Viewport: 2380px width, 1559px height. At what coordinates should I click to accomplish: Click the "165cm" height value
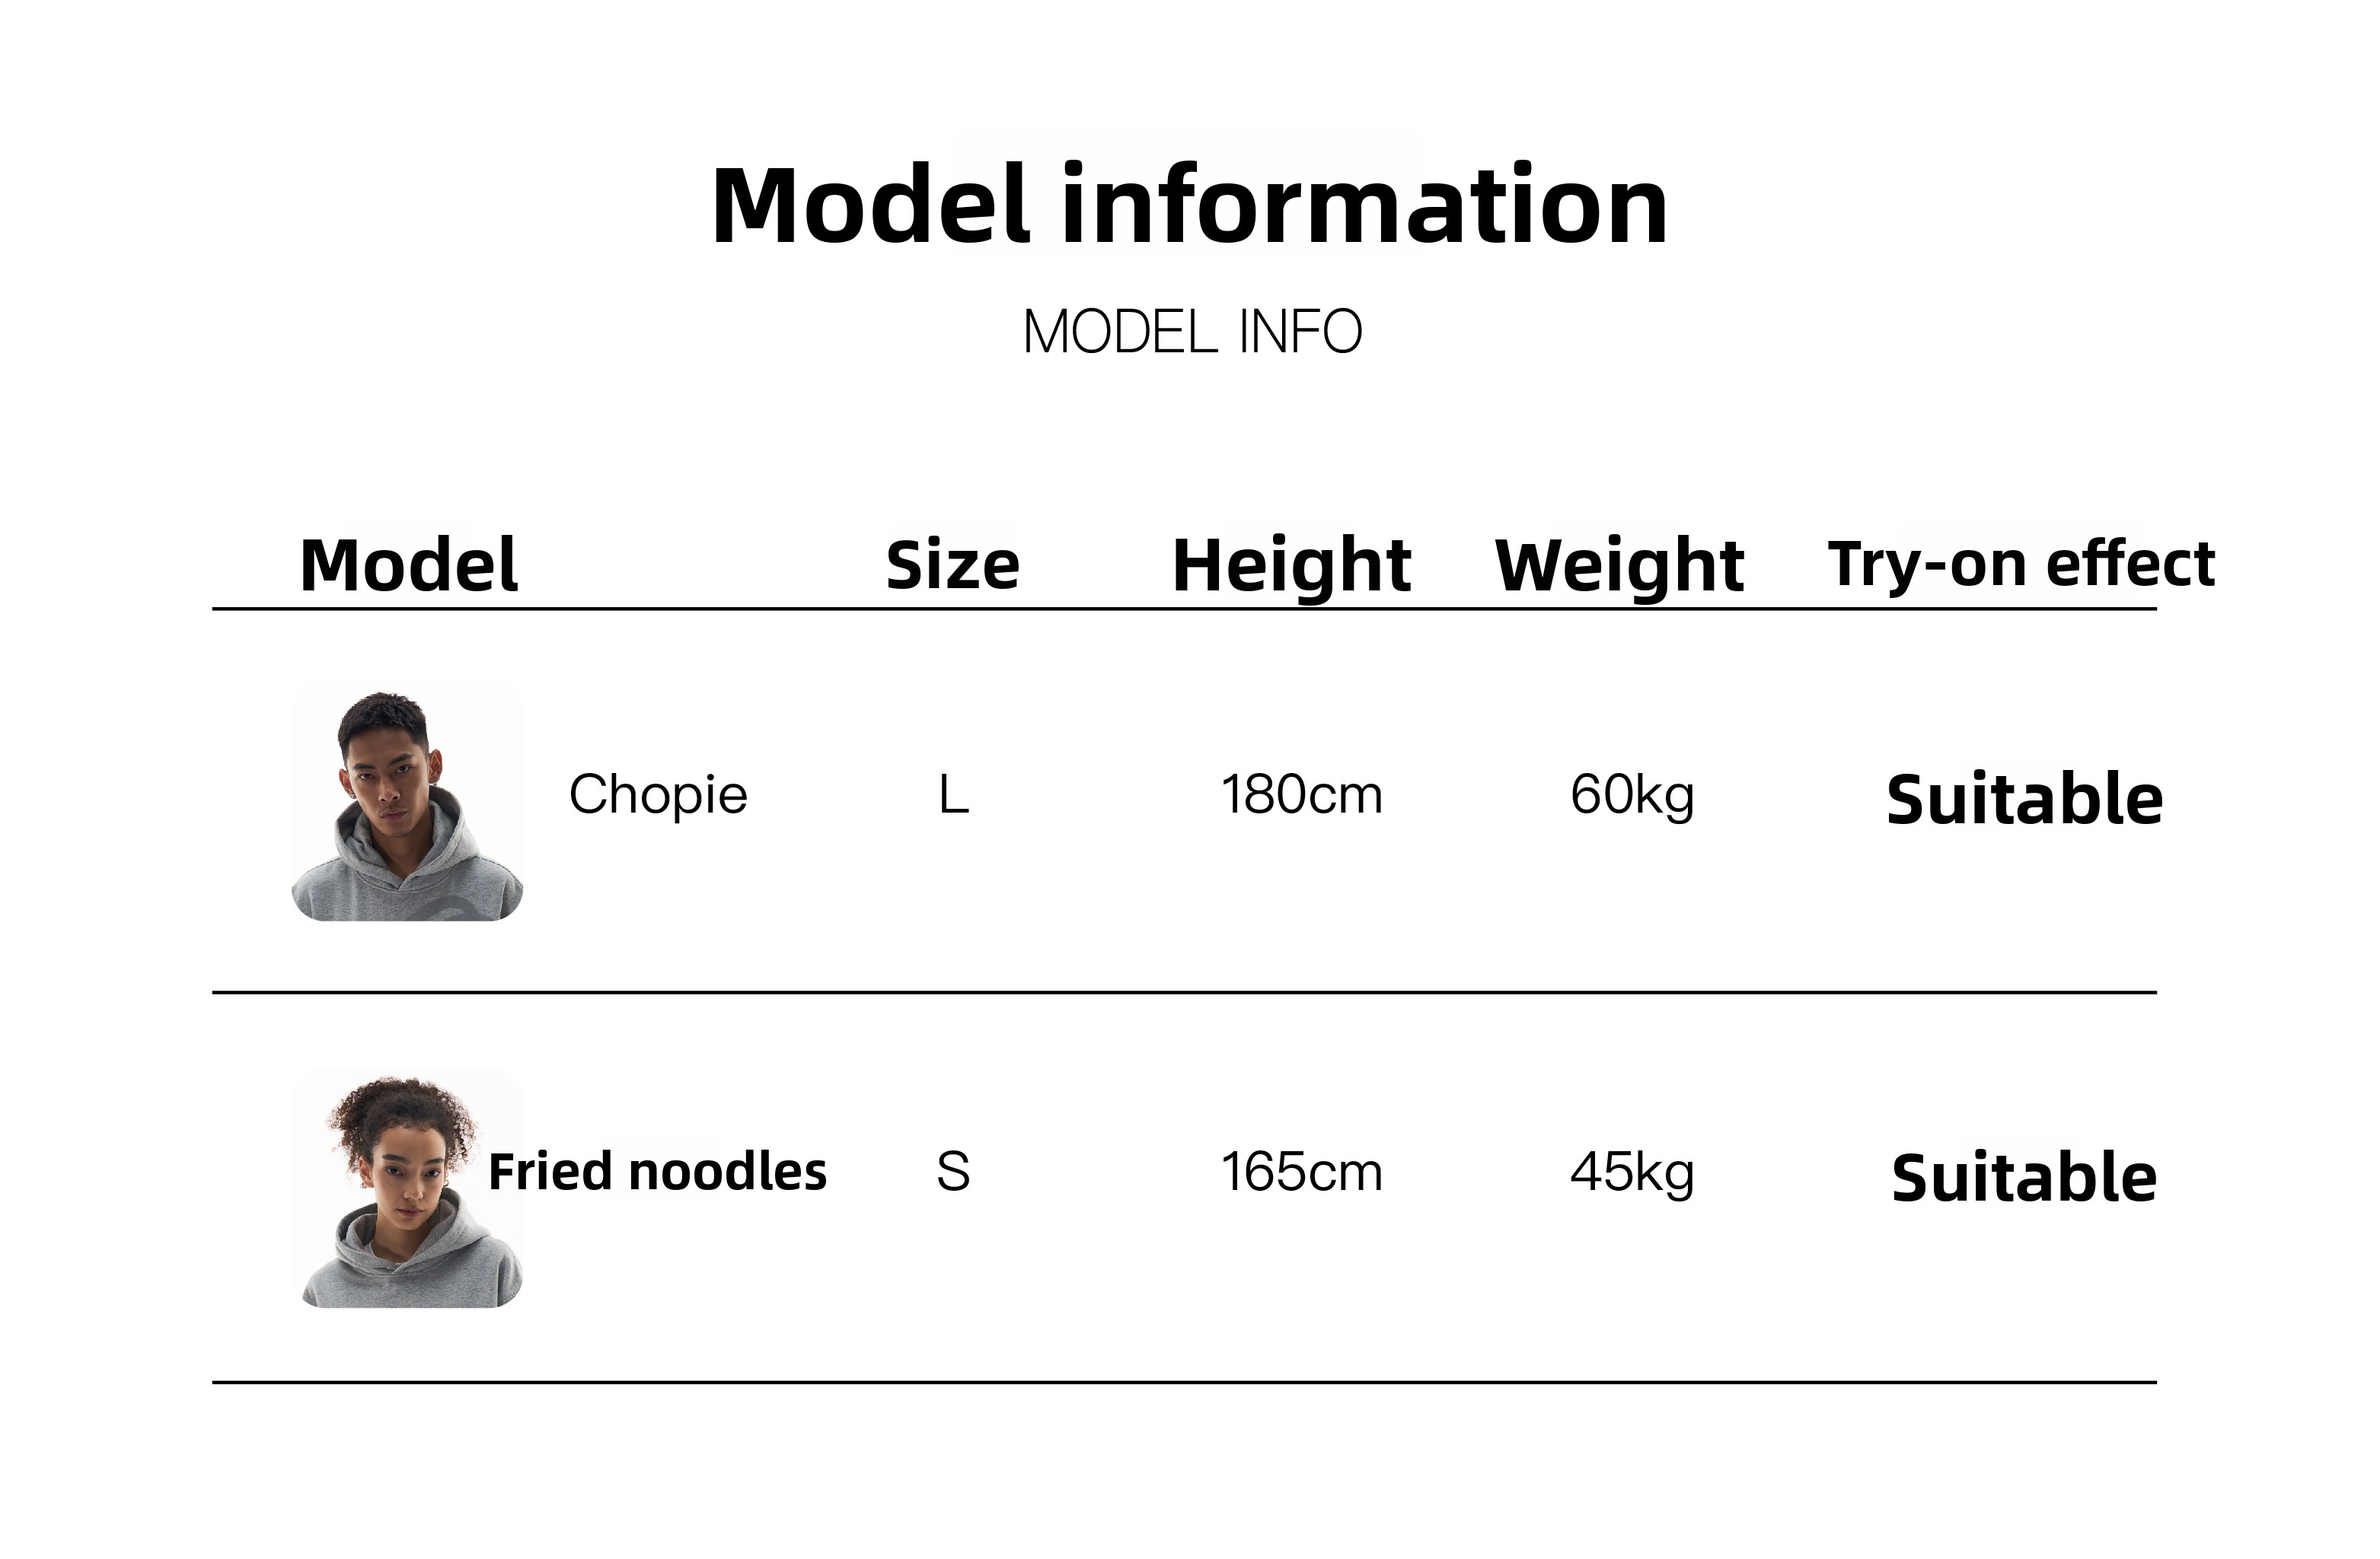click(x=1301, y=1171)
